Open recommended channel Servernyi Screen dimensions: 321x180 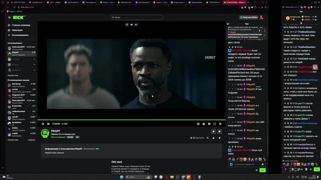21,85
